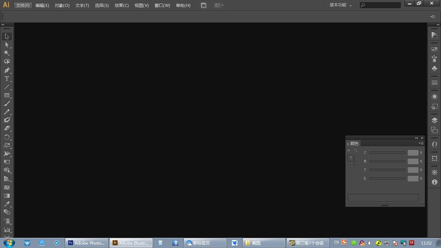Open the Stroke panel icon
This screenshot has height=248, width=441.
tap(434, 83)
